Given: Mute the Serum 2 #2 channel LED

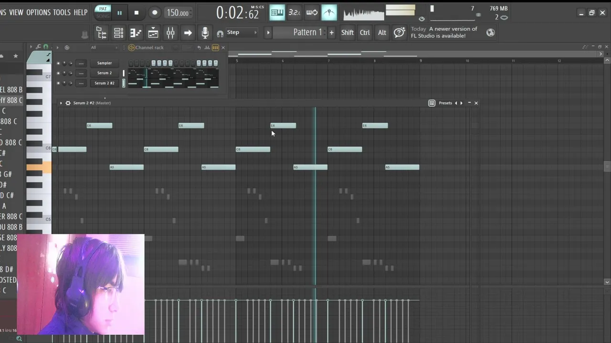Looking at the screenshot, I should tap(58, 83).
